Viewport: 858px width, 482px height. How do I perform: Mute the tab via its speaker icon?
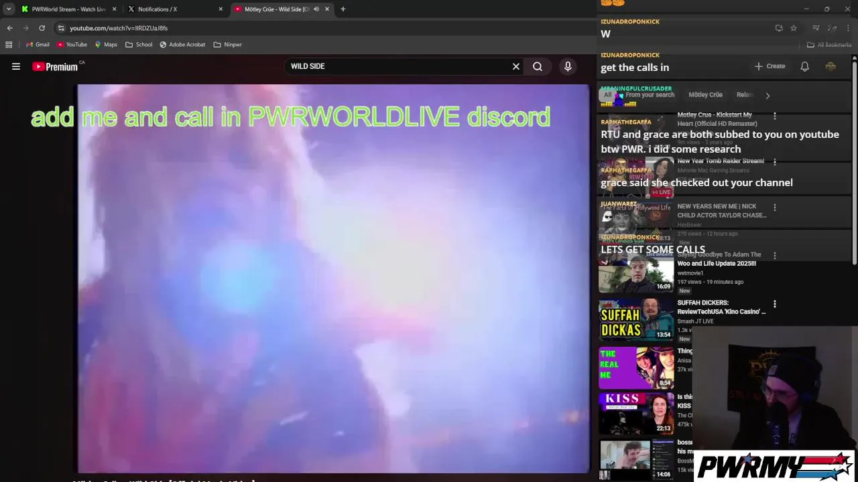pyautogui.click(x=316, y=9)
